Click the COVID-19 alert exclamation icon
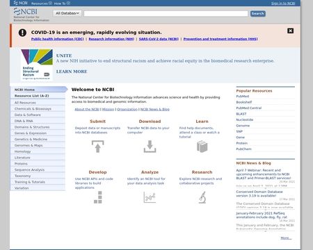The height and width of the screenshot is (250, 313). pos(22,33)
